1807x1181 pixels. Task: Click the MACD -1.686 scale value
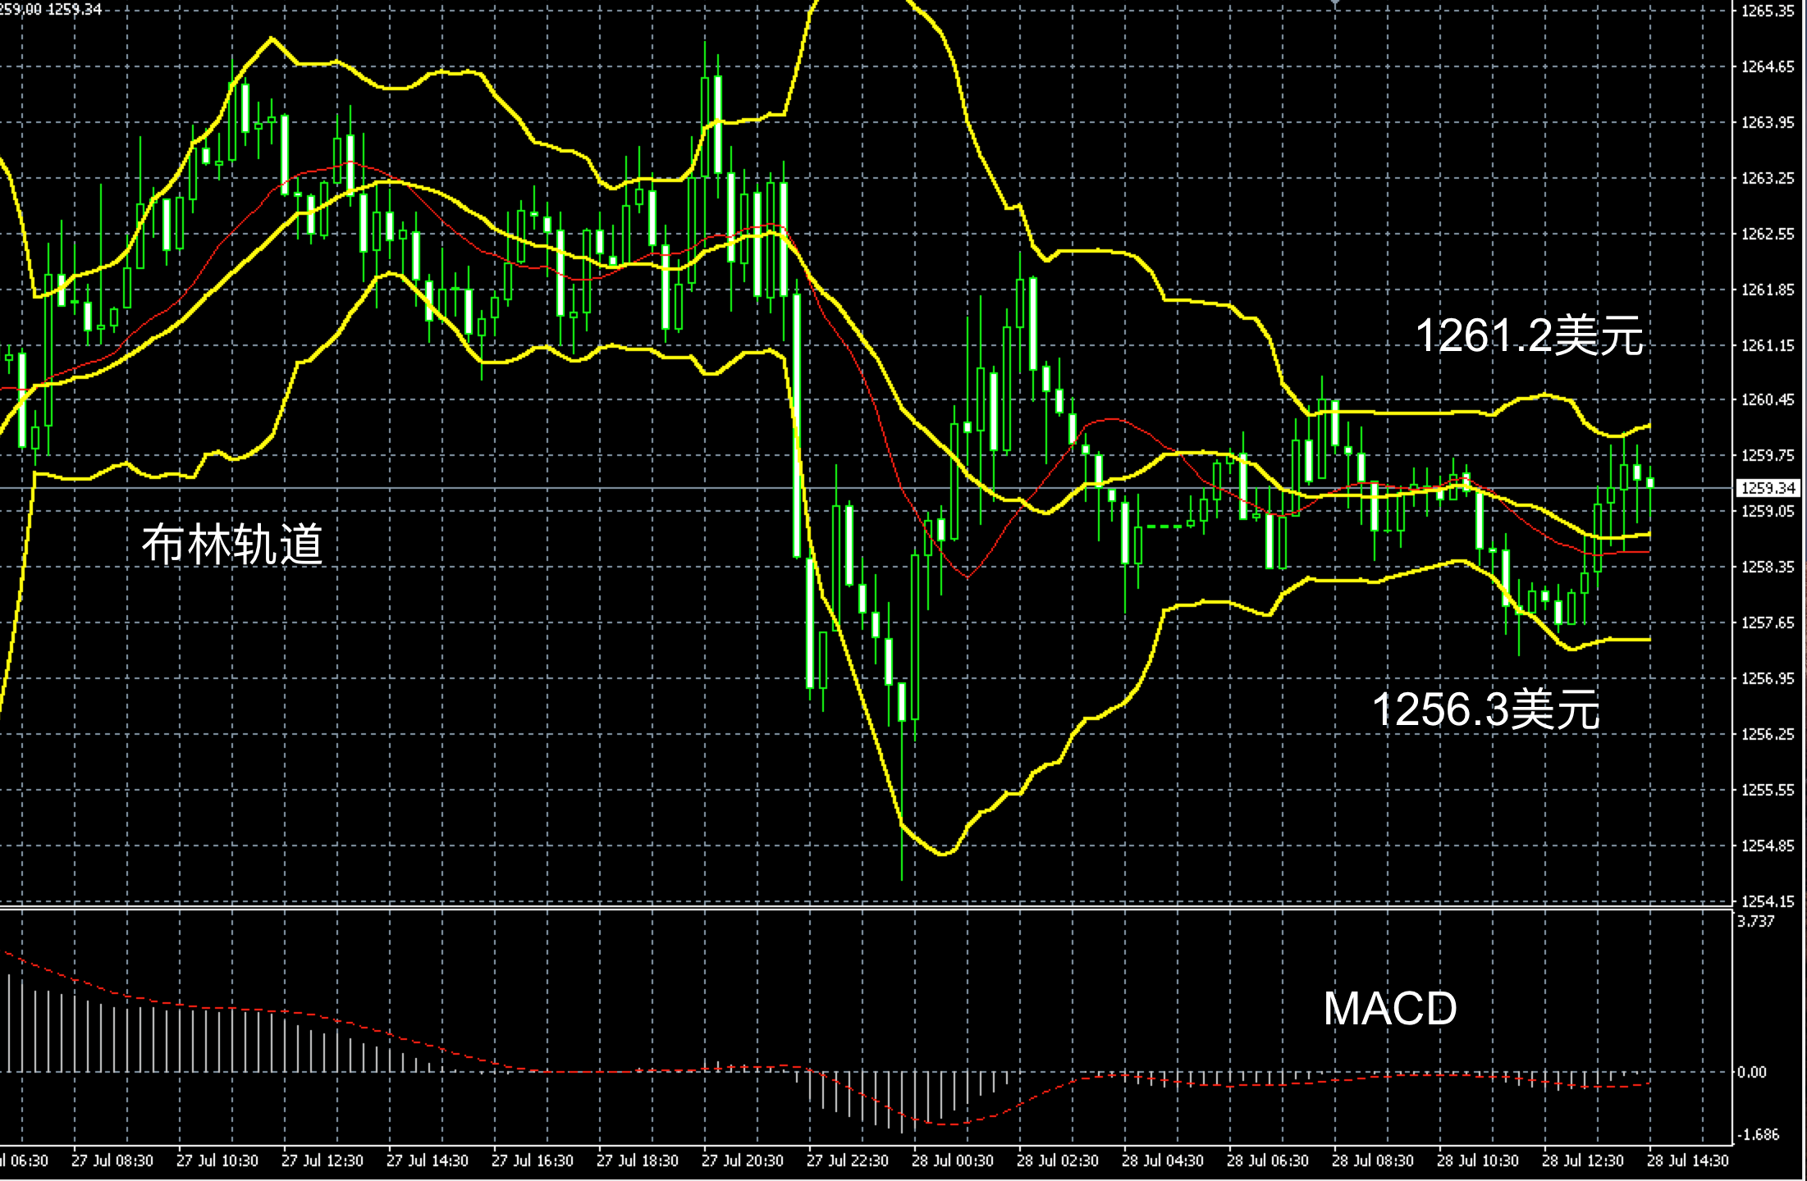1758,1134
